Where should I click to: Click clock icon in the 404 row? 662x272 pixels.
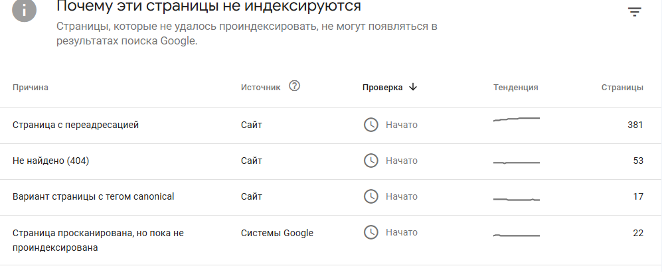coord(371,161)
